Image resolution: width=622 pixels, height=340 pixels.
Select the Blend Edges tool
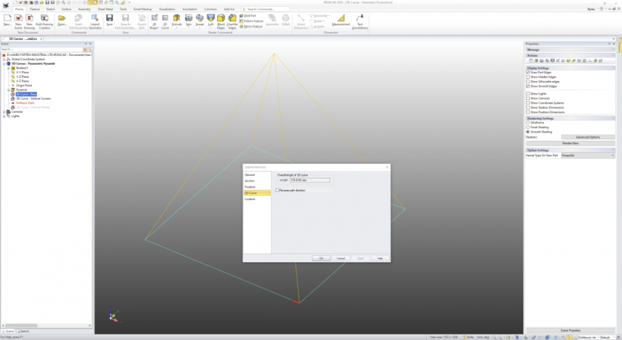click(x=221, y=21)
